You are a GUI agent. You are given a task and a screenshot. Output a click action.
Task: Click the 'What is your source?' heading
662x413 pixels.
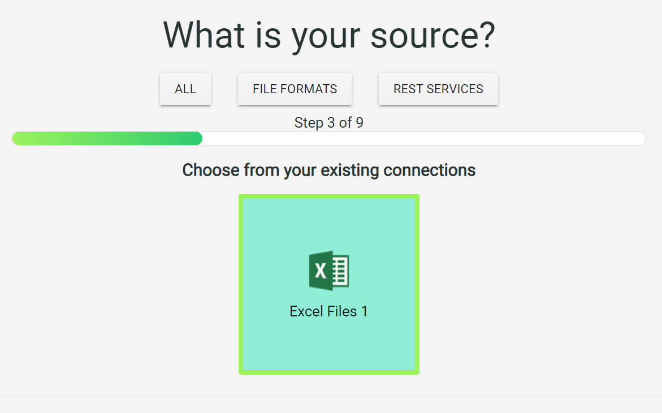[329, 36]
